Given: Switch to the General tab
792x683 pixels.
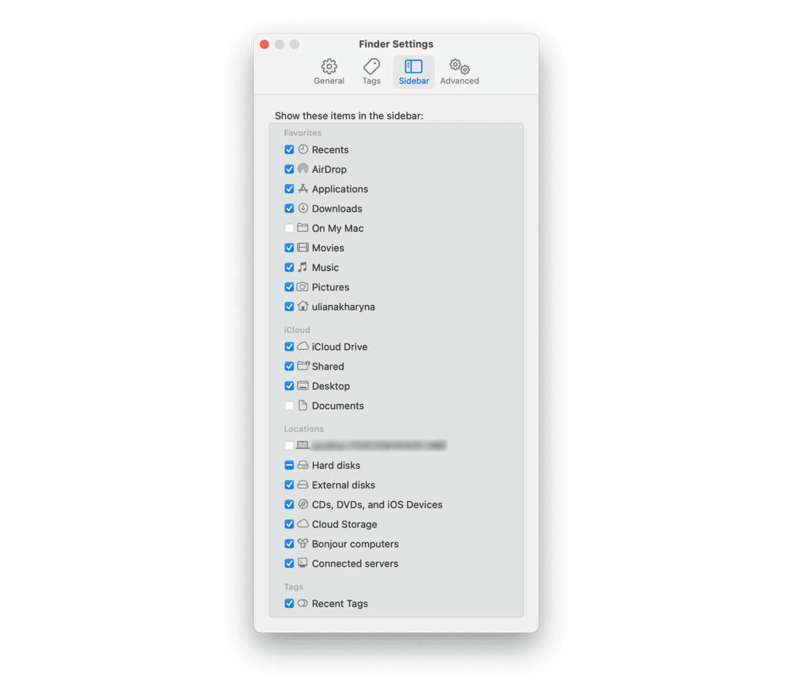Looking at the screenshot, I should point(329,72).
